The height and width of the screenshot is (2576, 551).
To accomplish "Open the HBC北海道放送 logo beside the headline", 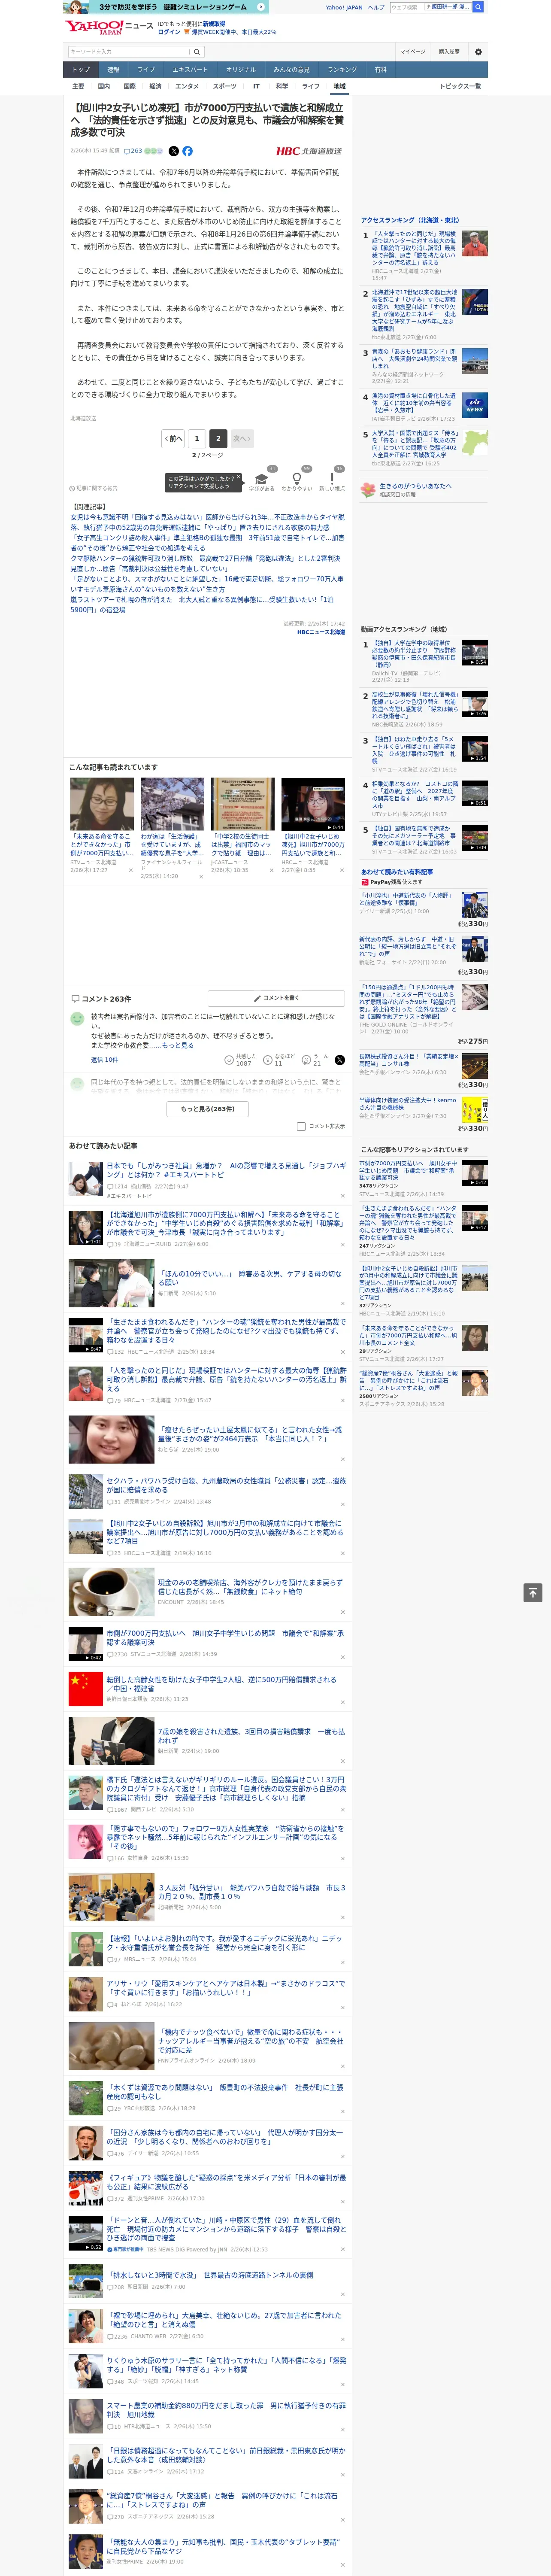I will click(309, 151).
